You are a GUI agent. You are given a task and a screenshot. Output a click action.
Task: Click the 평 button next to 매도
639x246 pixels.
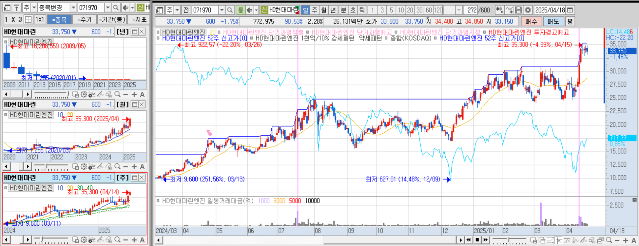coord(570,22)
